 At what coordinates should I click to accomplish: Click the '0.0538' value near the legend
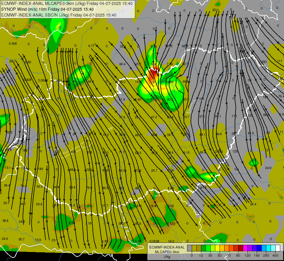[155, 241]
